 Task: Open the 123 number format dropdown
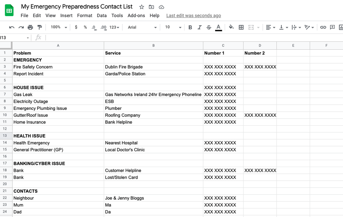[x=114, y=27]
